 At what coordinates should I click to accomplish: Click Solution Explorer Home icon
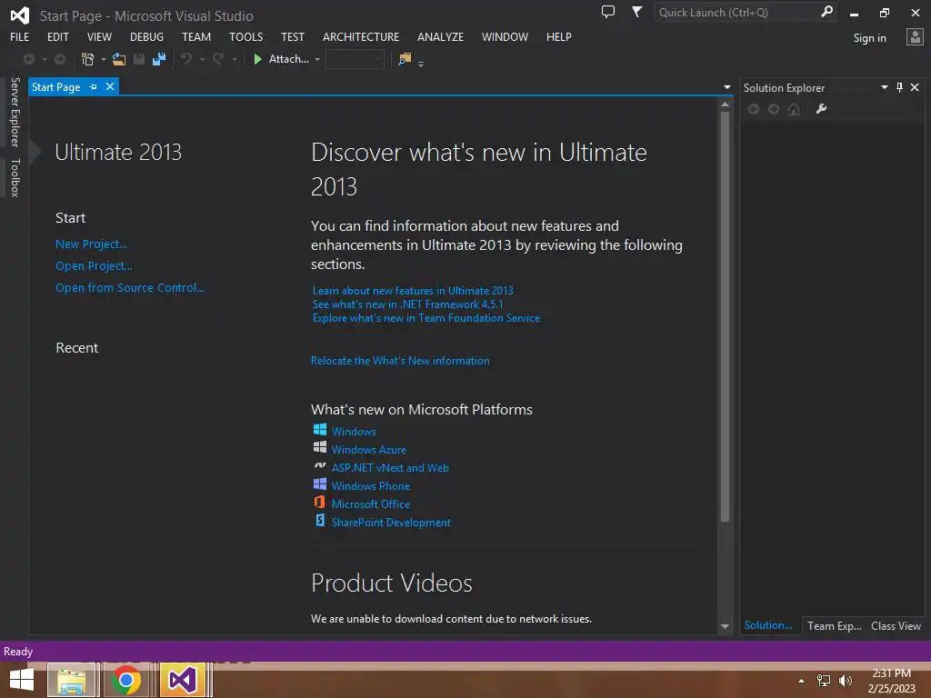click(x=794, y=109)
